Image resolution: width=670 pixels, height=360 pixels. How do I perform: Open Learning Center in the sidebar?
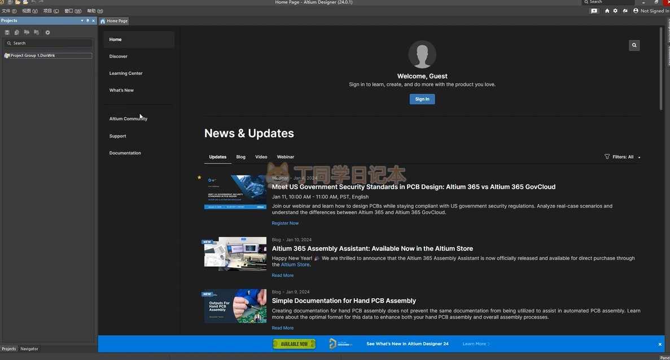pos(126,73)
